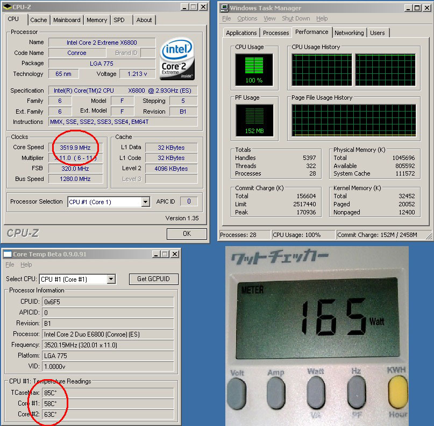Screen dimensions: 434x426
Task: Minimize the CPU-Z window
Action: pyautogui.click(x=184, y=7)
